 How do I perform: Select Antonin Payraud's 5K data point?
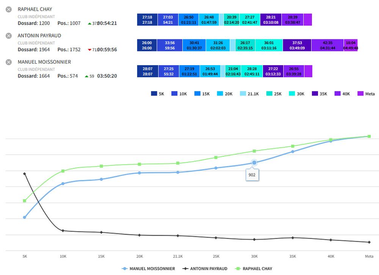click(x=25, y=174)
